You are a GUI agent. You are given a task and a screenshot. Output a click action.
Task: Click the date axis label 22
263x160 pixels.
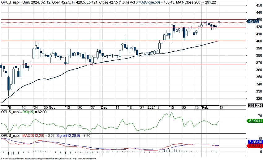coord(184,108)
